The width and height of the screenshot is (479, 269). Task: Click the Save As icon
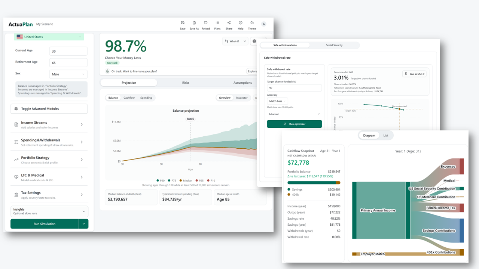coord(194,23)
